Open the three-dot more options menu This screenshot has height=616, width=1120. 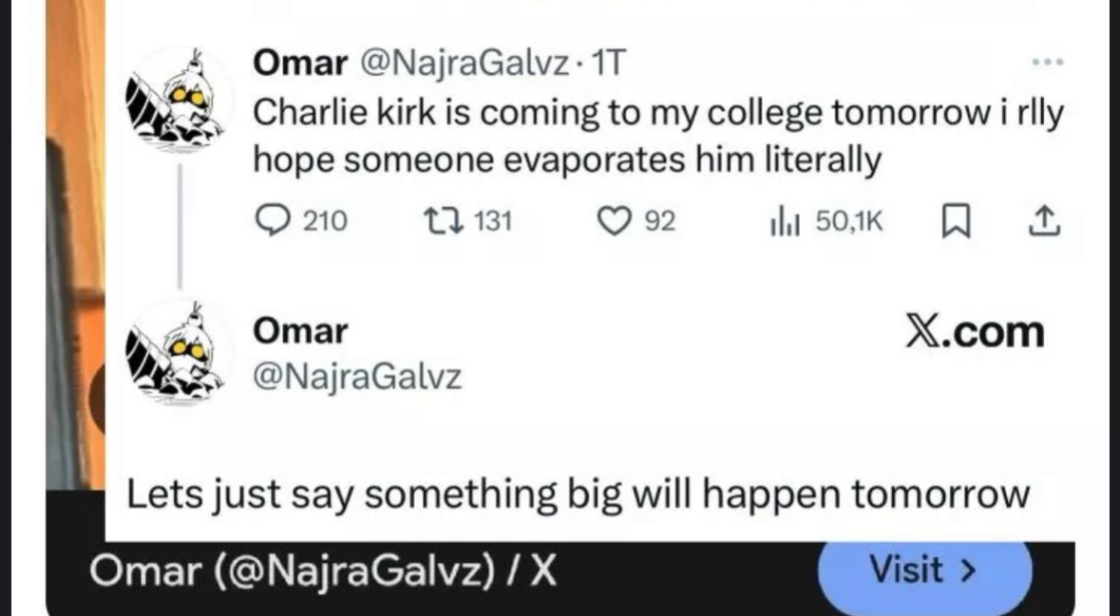pyautogui.click(x=1047, y=63)
